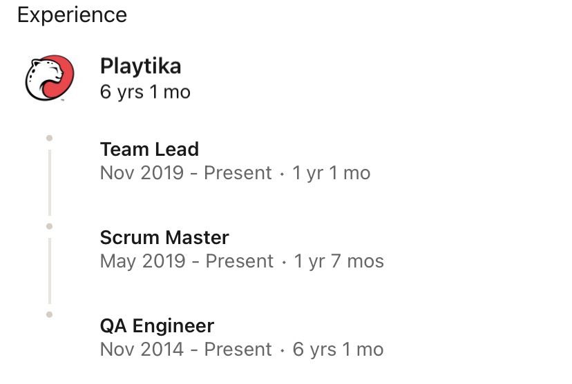Click the Experience section heading
The height and width of the screenshot is (384, 572).
point(72,14)
